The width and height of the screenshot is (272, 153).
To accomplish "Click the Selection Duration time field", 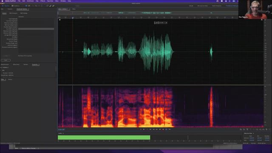I will [267, 138].
